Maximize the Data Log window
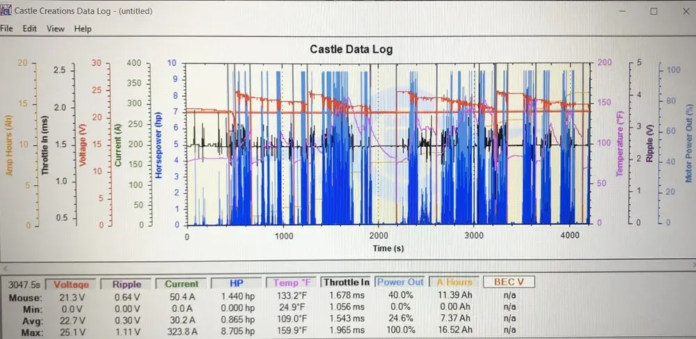Image resolution: width=696 pixels, height=339 pixels. click(654, 12)
